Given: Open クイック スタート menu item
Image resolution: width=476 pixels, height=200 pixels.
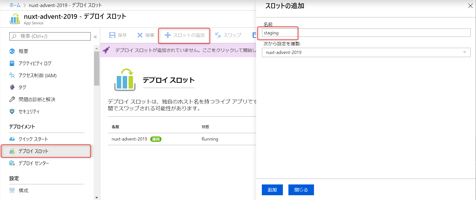Looking at the screenshot, I should click(33, 139).
